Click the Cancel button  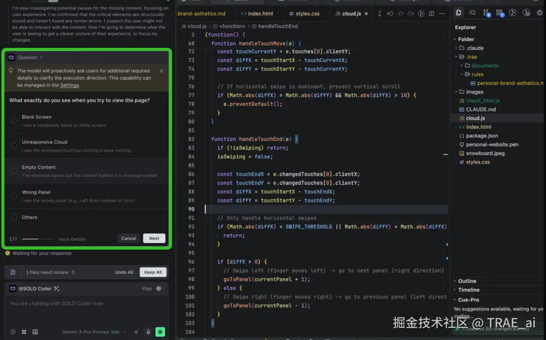(x=128, y=238)
